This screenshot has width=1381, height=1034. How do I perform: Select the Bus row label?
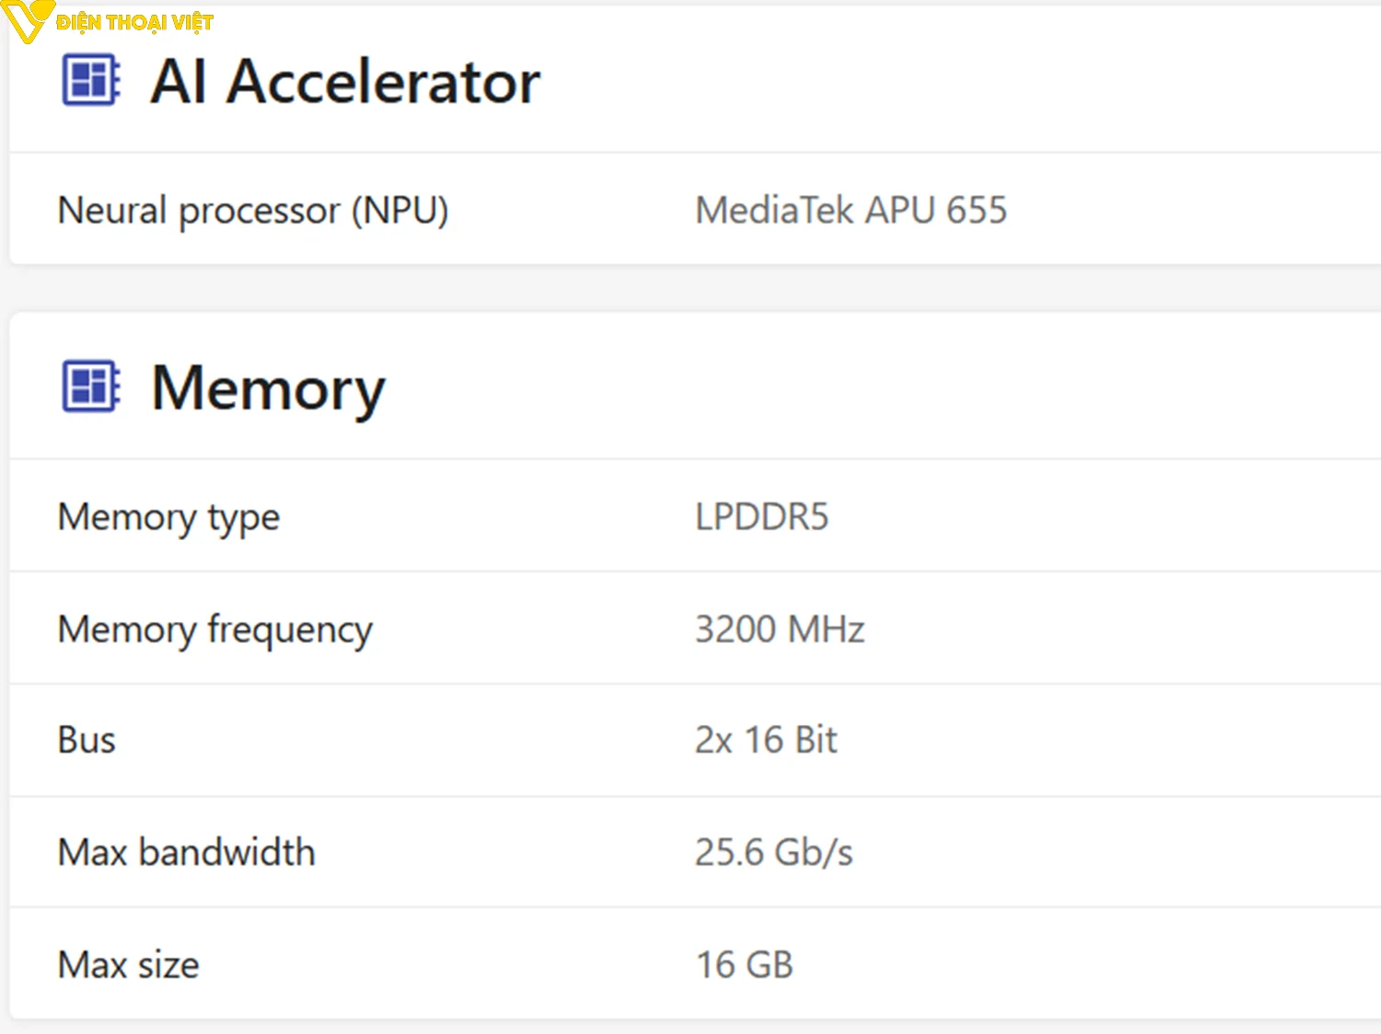(x=87, y=741)
